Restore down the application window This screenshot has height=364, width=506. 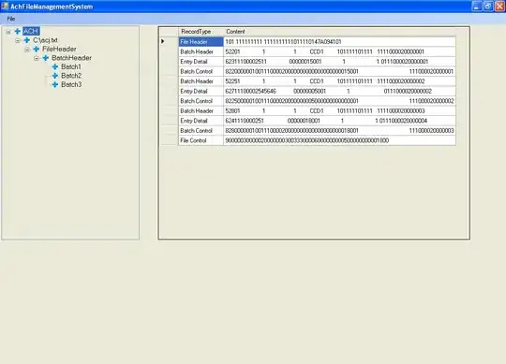coord(488,7)
